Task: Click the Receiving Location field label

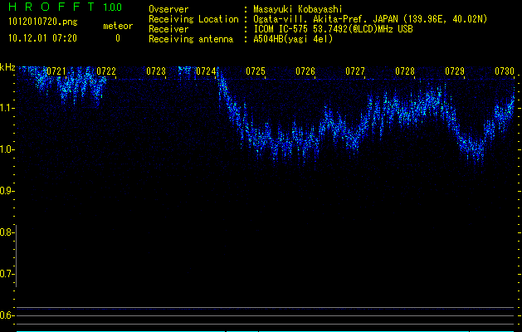Action: point(193,19)
